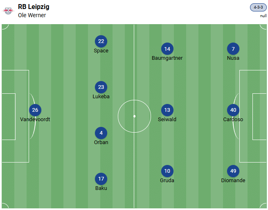Click the pitch center spot

[134, 116]
